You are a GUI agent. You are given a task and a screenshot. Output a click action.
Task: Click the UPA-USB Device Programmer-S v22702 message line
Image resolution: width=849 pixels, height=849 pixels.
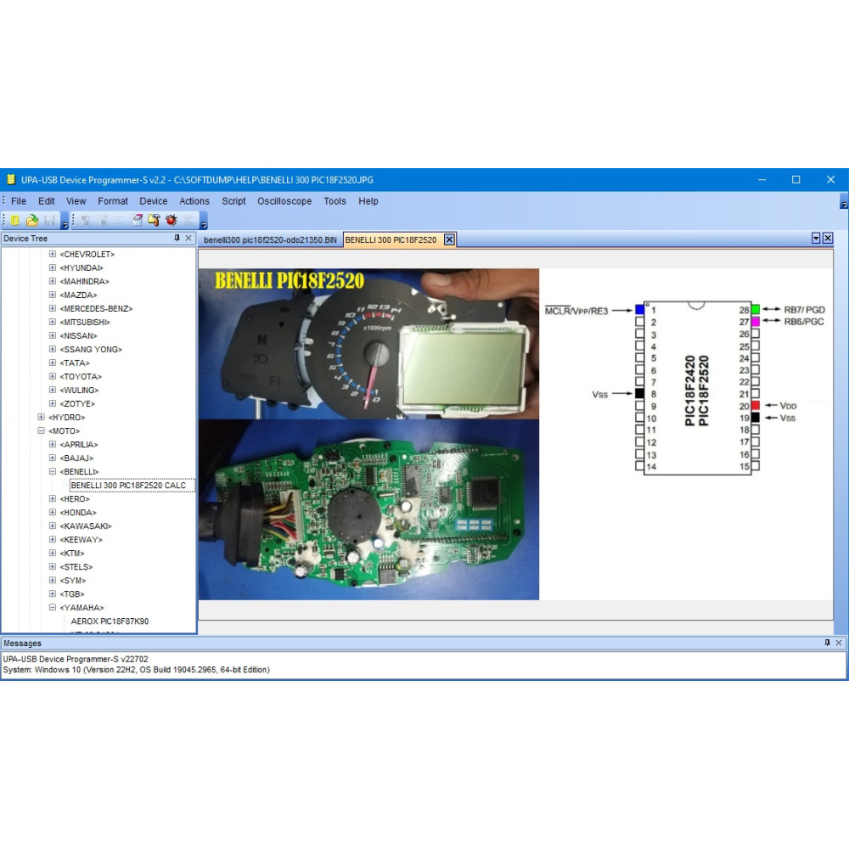[76, 659]
